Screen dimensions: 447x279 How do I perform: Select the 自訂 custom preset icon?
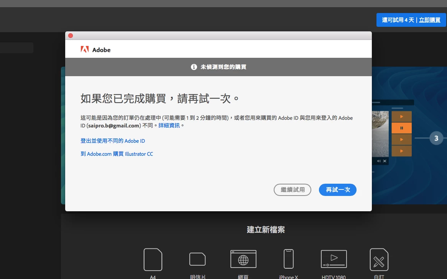click(x=379, y=259)
